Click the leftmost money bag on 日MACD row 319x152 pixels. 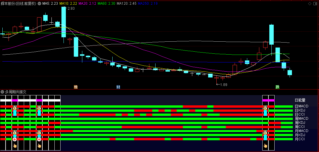15,108
